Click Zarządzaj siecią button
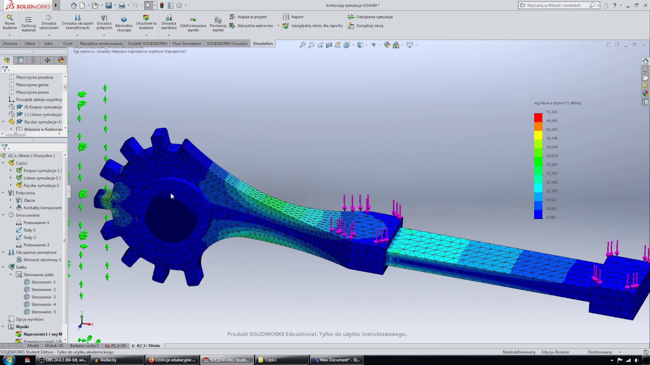This screenshot has width=650, height=365. (366, 25)
